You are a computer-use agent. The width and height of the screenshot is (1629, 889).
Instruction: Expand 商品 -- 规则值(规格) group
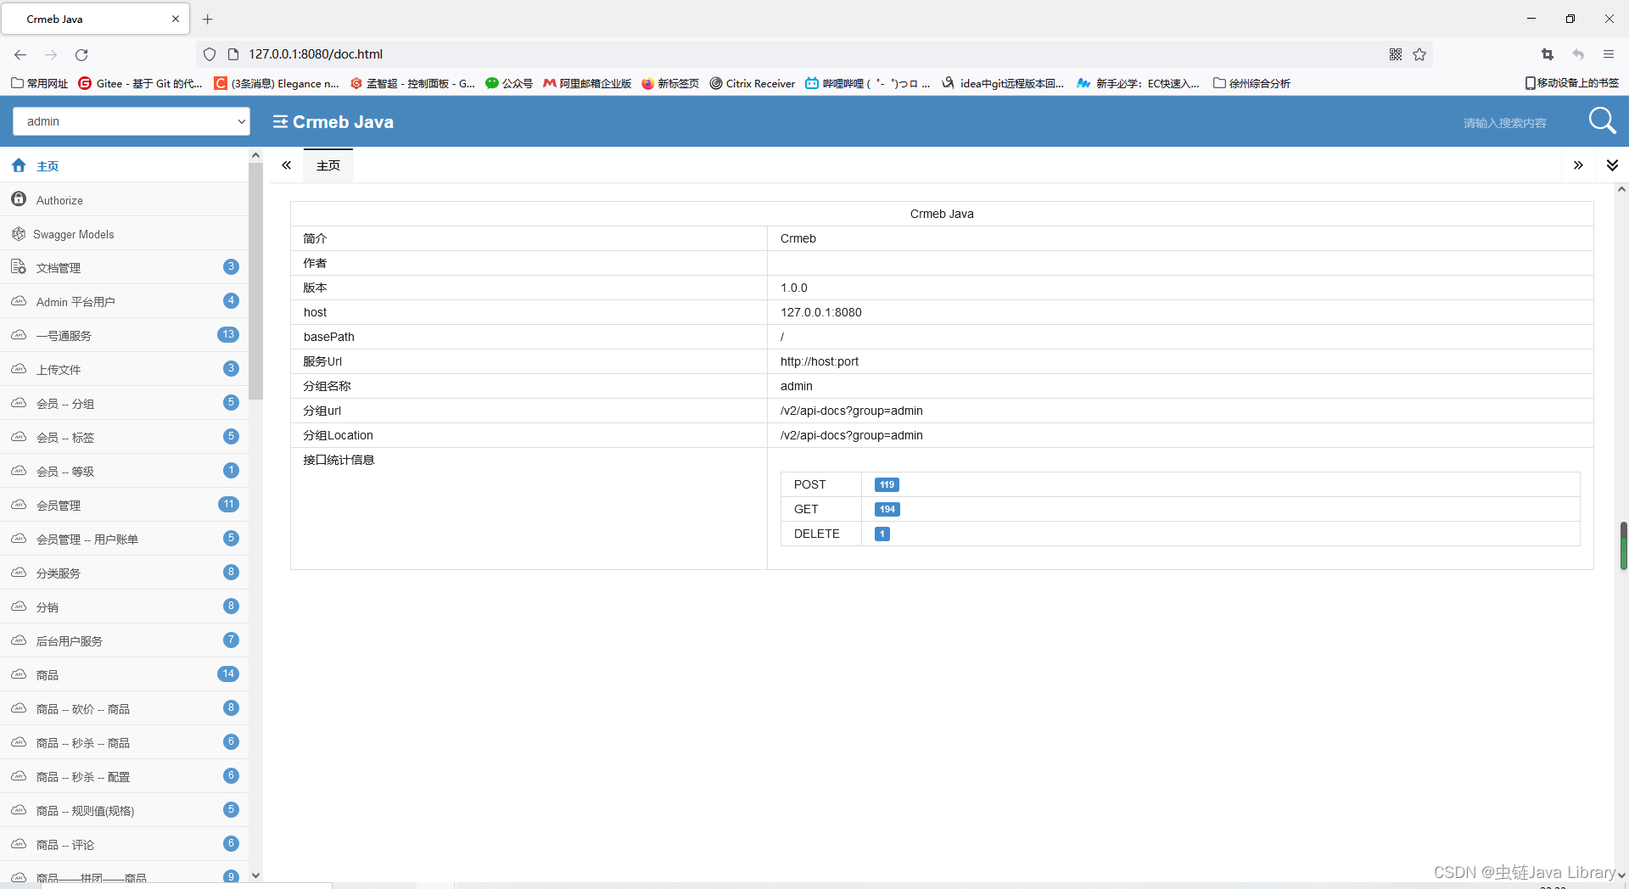(x=124, y=810)
